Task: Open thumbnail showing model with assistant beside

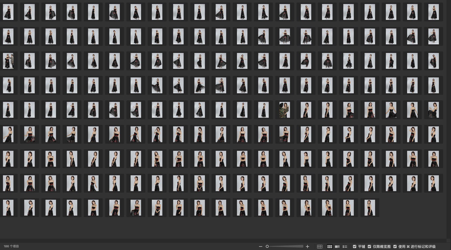Action: [8, 61]
